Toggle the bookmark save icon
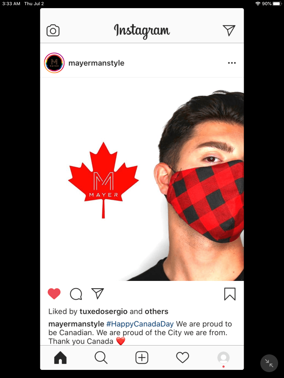This screenshot has height=378, width=284. (230, 294)
